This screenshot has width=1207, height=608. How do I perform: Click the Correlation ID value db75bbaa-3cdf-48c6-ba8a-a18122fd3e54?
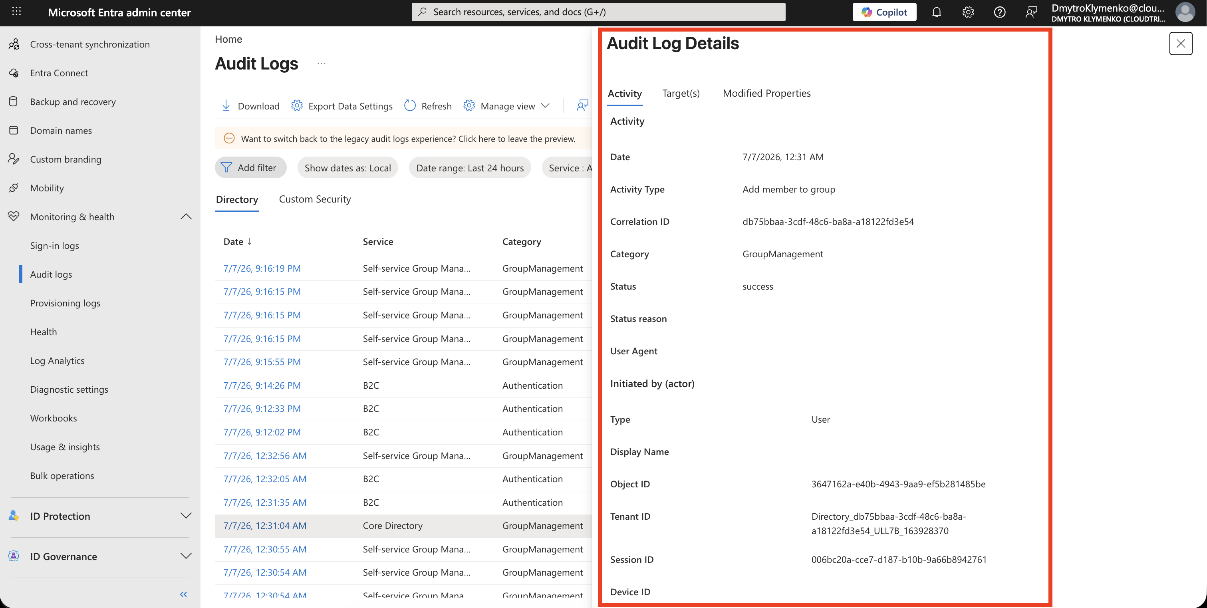click(x=828, y=222)
